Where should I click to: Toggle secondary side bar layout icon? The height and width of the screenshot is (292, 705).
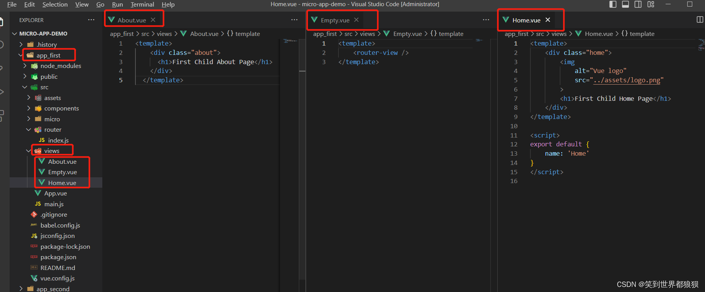click(x=638, y=4)
